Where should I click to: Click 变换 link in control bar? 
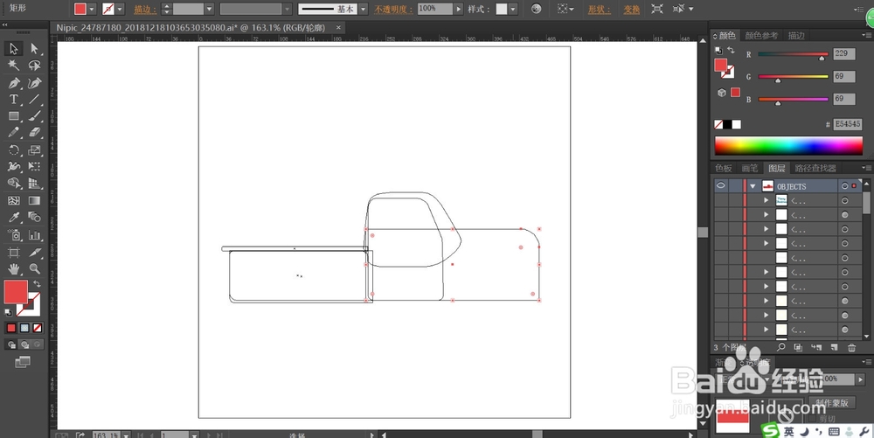(632, 10)
